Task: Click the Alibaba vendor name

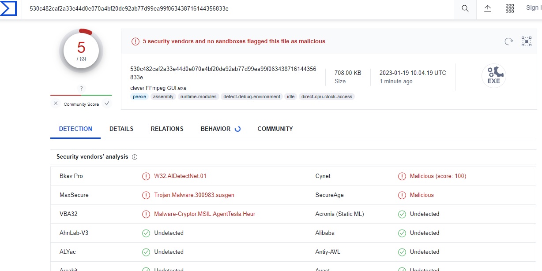Action: [325, 233]
